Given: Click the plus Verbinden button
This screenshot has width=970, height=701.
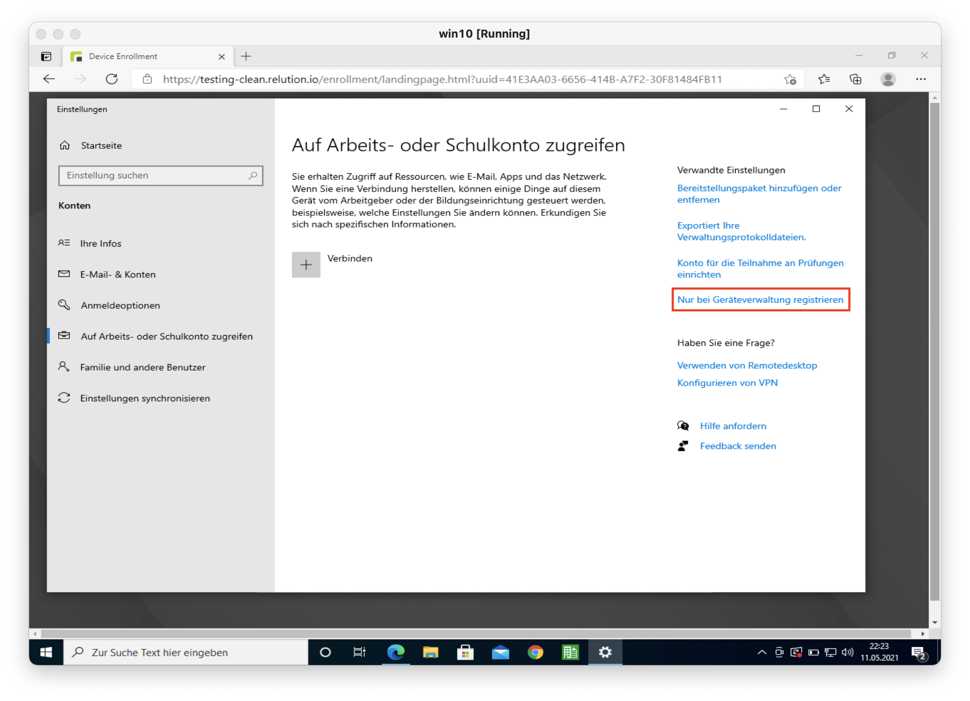Looking at the screenshot, I should [306, 265].
